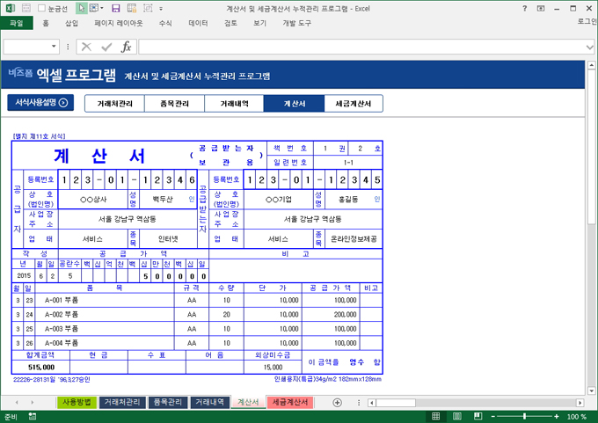Select the year cell 2015

pos(24,276)
